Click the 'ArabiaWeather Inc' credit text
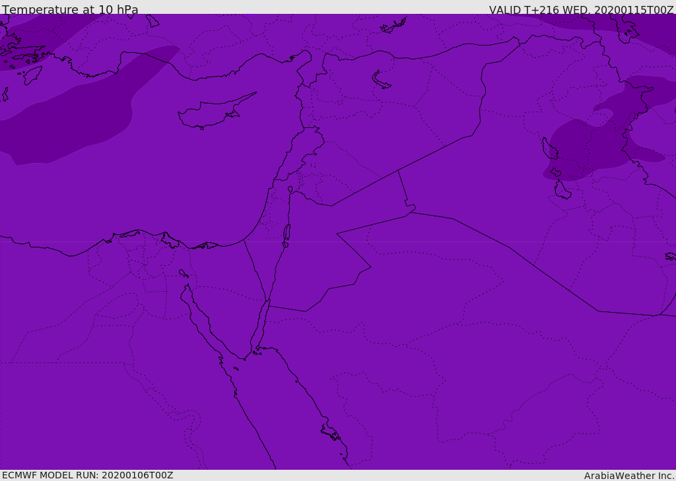Screen dimensions: 676x481 [629, 476]
